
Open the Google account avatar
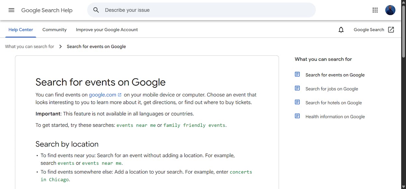coord(390,10)
